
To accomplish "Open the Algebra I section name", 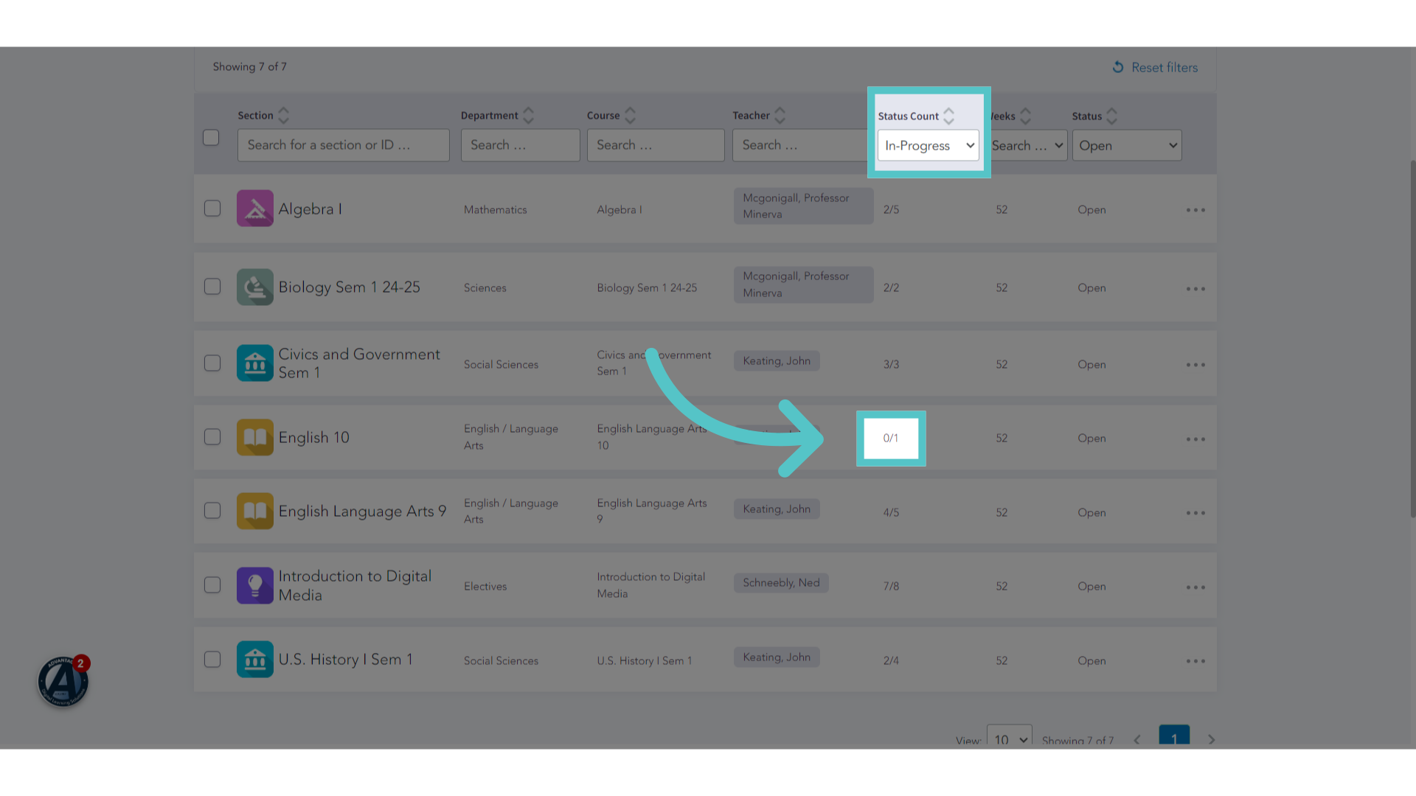I will pos(310,209).
